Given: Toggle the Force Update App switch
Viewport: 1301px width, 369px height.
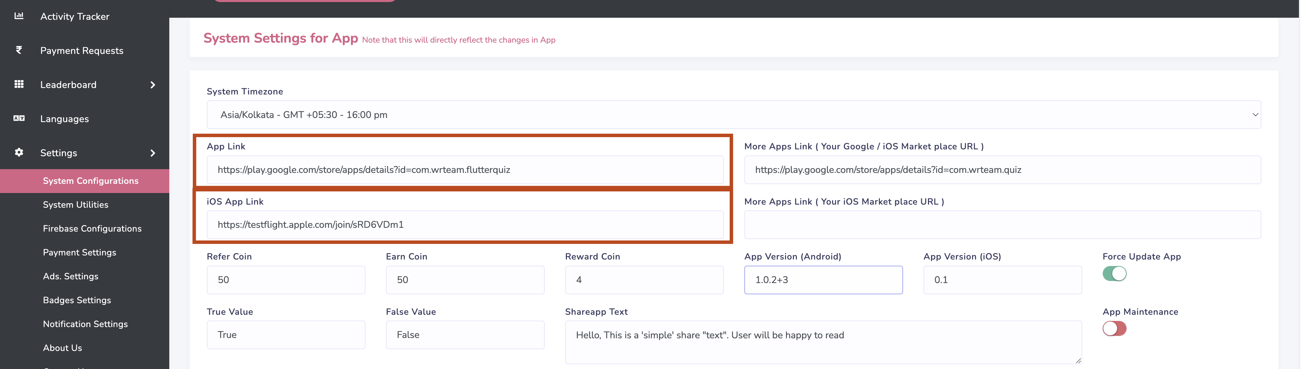Looking at the screenshot, I should click(1114, 274).
